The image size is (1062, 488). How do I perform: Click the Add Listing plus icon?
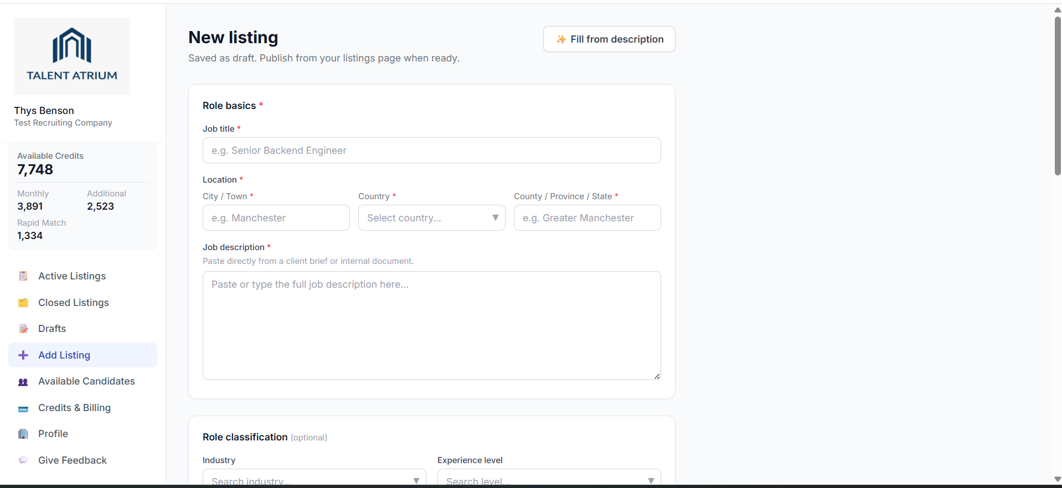pyautogui.click(x=23, y=355)
